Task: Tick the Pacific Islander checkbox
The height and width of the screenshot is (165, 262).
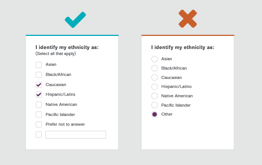Action: click(39, 114)
